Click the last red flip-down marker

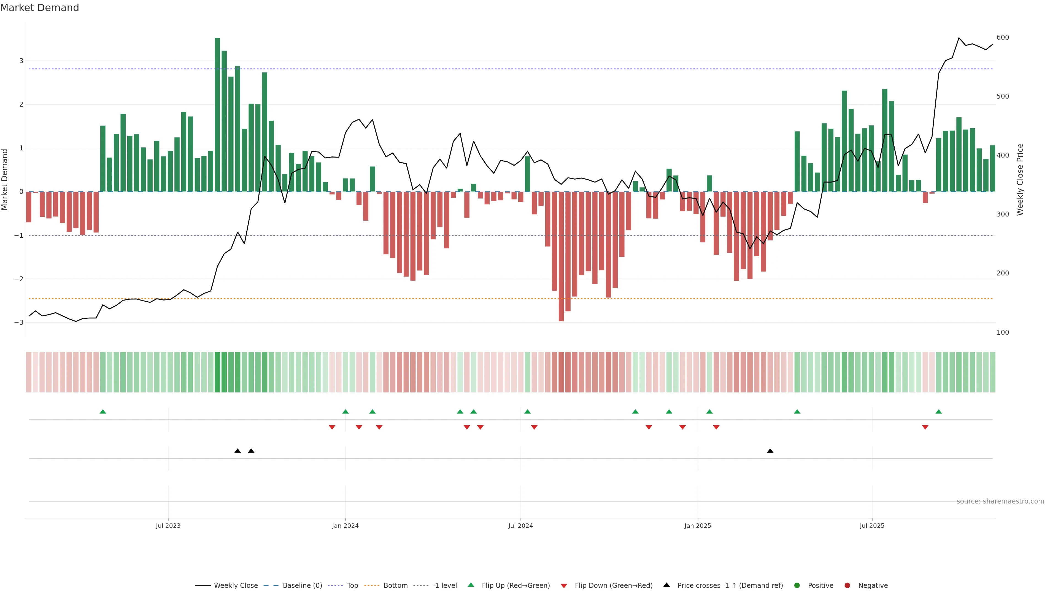(x=925, y=428)
